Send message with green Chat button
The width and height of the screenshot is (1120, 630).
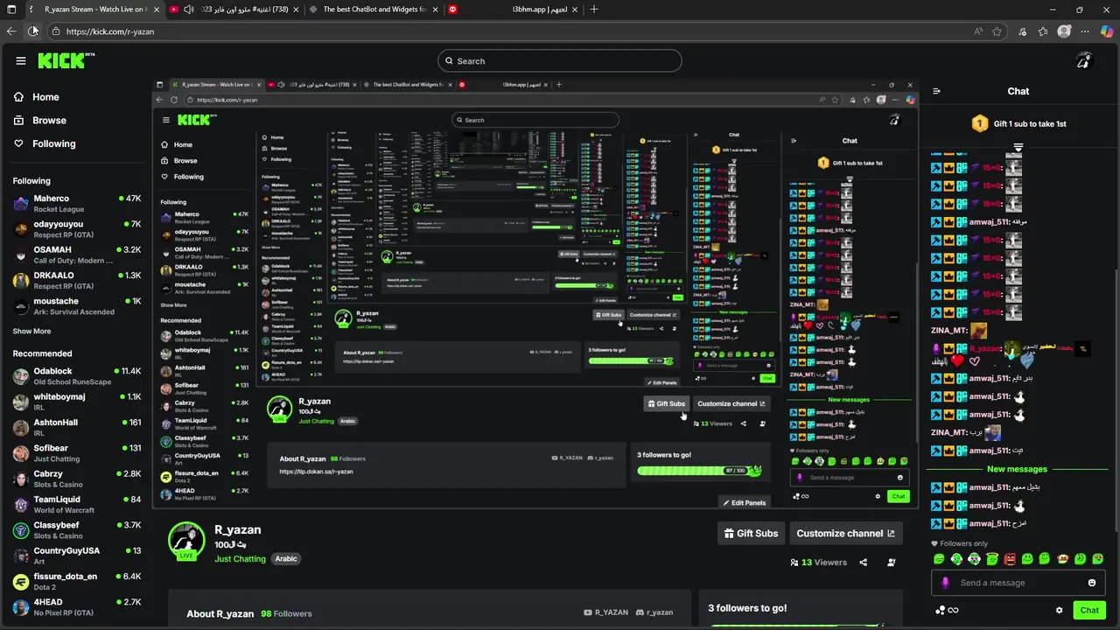click(x=1089, y=611)
